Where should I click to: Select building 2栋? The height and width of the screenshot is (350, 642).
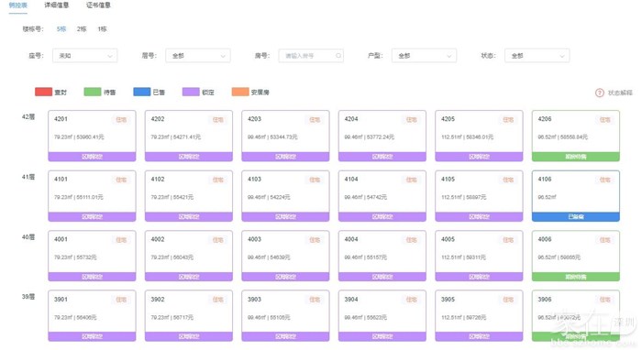coord(82,29)
